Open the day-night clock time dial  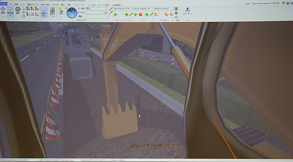(72, 13)
